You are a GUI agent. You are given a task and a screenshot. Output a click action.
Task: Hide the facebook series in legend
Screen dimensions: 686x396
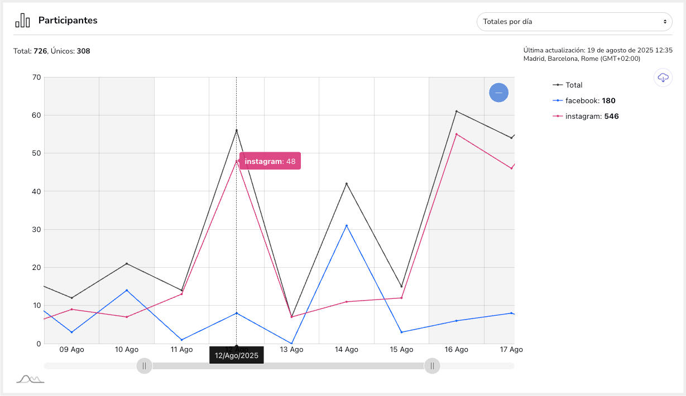tap(589, 101)
